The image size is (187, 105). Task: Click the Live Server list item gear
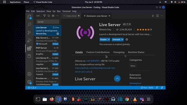(x=58, y=34)
